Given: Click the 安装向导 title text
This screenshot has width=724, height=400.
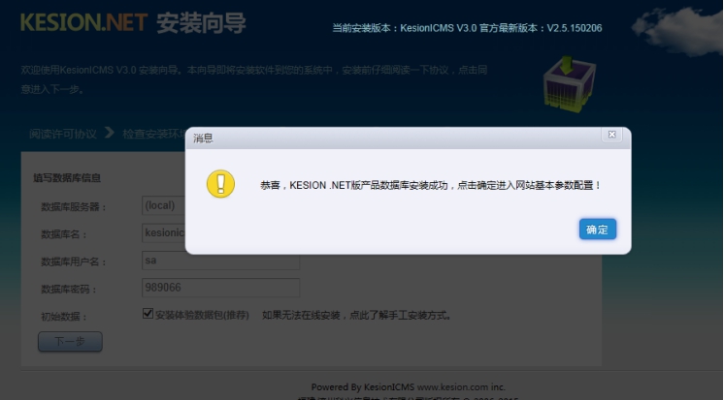Looking at the screenshot, I should click(x=201, y=23).
